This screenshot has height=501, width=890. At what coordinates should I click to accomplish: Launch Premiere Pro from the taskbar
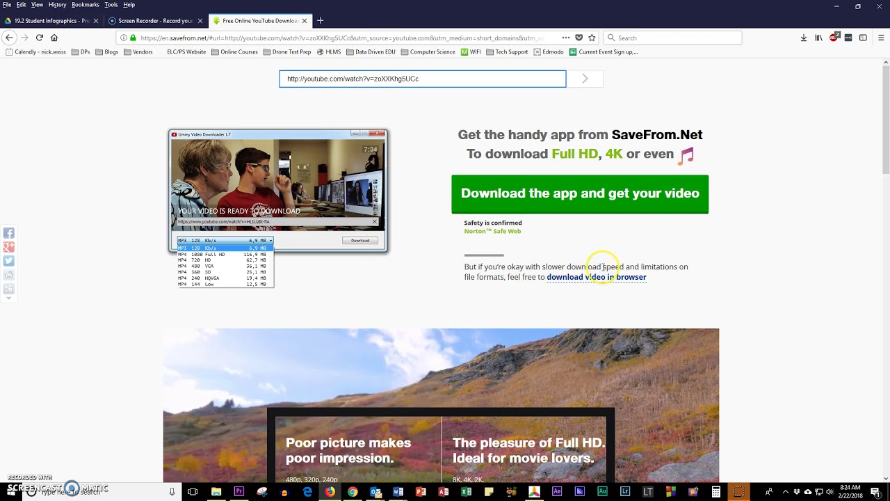239,492
